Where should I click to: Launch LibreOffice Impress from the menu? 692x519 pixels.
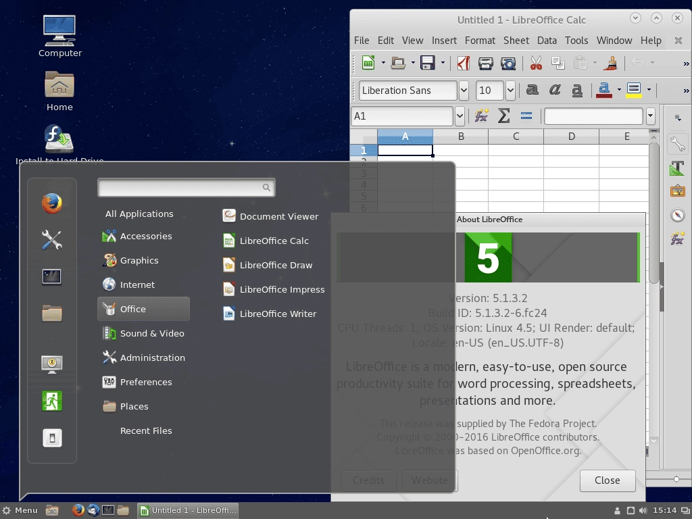click(274, 289)
